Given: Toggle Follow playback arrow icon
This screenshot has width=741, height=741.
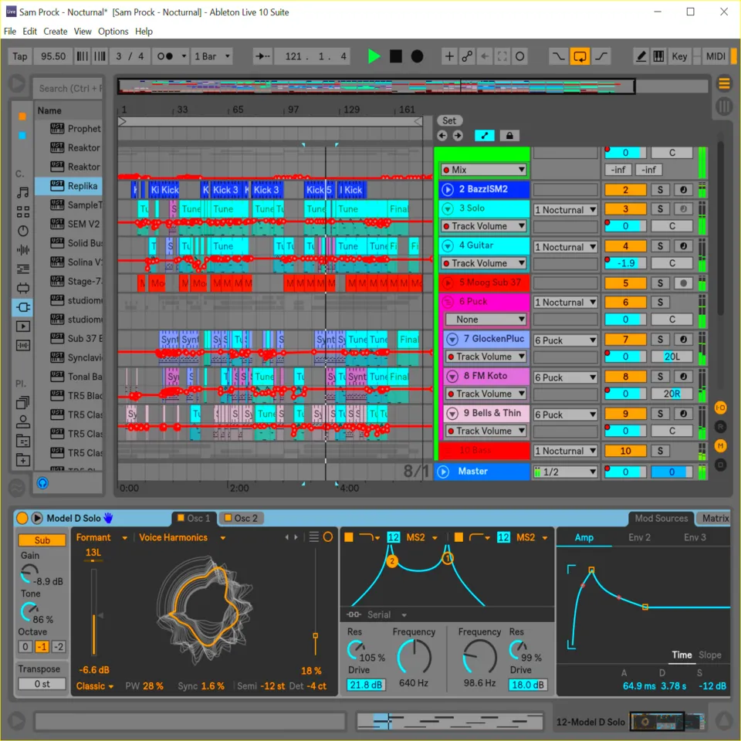Looking at the screenshot, I should (x=262, y=56).
